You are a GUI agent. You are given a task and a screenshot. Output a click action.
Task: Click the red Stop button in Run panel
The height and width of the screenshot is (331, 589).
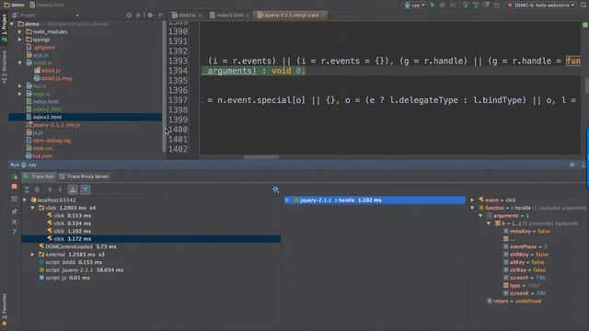coord(15,187)
